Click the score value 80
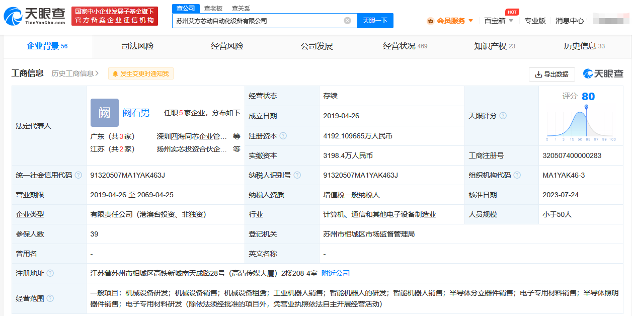 coord(588,96)
